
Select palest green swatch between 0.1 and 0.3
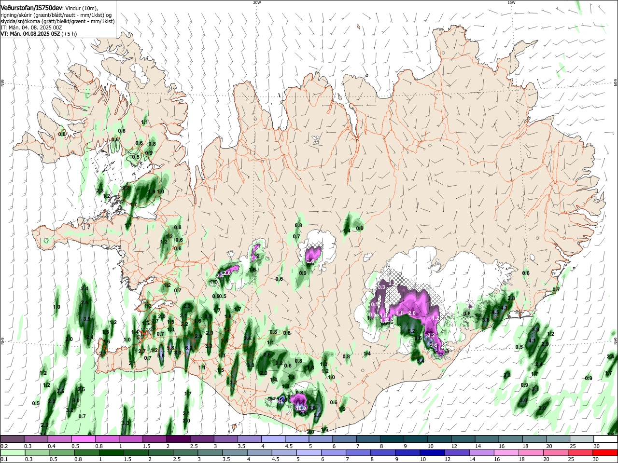point(12,453)
